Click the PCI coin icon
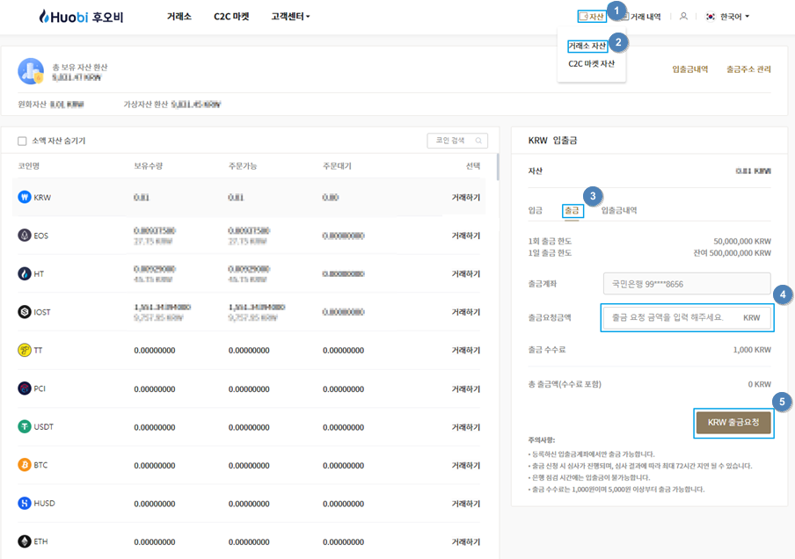Screen dimensions: 795x559 (x=25, y=388)
